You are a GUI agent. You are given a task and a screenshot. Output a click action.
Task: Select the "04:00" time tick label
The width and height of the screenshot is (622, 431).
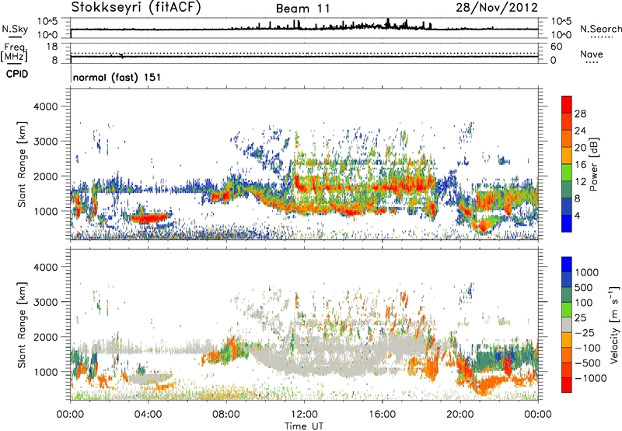[x=148, y=415]
